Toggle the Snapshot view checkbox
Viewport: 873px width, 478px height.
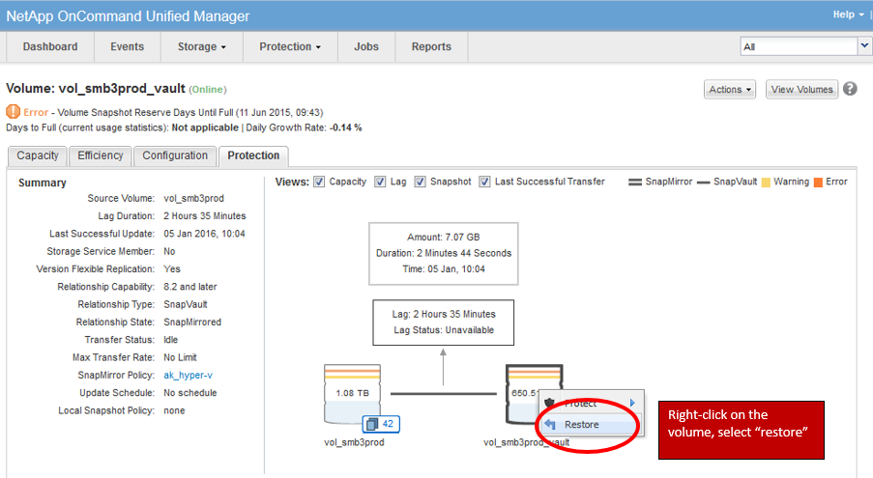[x=421, y=182]
